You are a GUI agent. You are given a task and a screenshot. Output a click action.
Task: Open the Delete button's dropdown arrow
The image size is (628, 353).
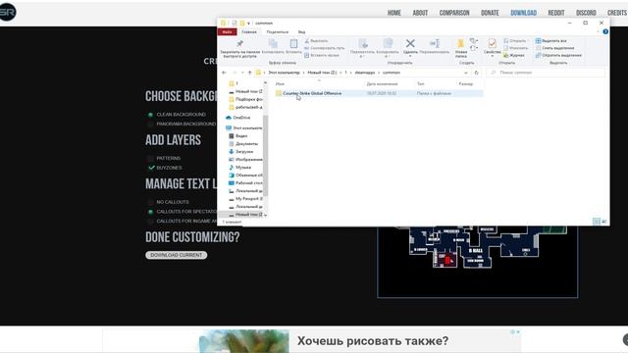point(410,56)
